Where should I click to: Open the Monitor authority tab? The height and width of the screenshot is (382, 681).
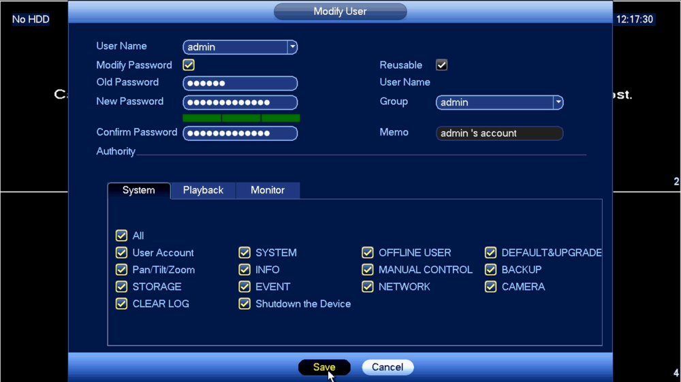click(x=268, y=191)
